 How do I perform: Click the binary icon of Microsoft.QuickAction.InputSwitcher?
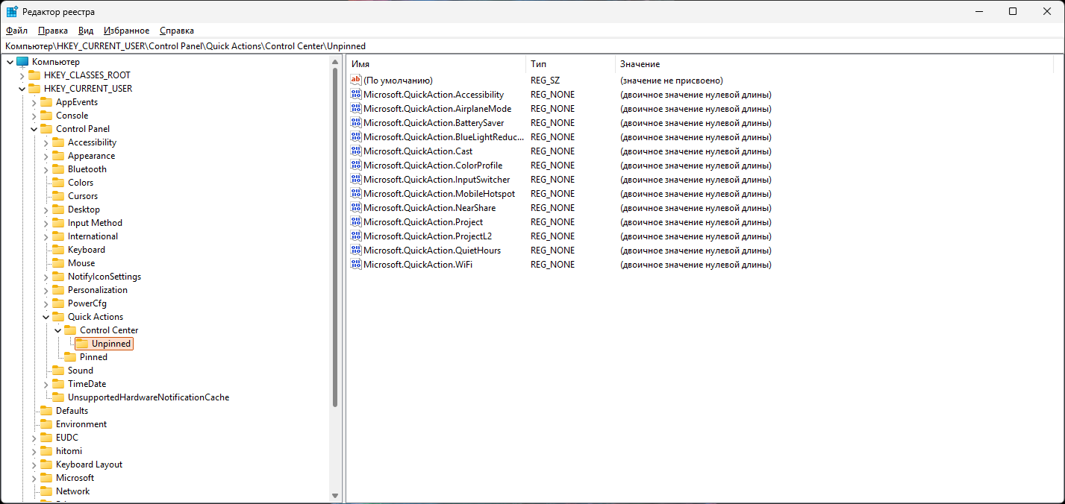click(356, 180)
